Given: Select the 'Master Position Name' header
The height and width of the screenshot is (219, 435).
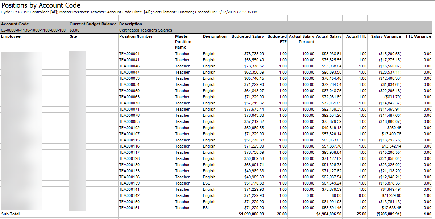Looking at the screenshot, I should 183,42.
